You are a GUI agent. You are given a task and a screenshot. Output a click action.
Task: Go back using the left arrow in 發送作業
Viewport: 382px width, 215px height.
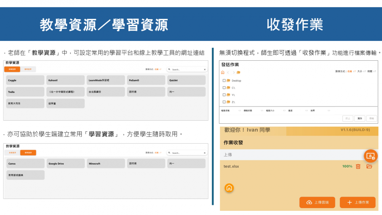(x=228, y=73)
